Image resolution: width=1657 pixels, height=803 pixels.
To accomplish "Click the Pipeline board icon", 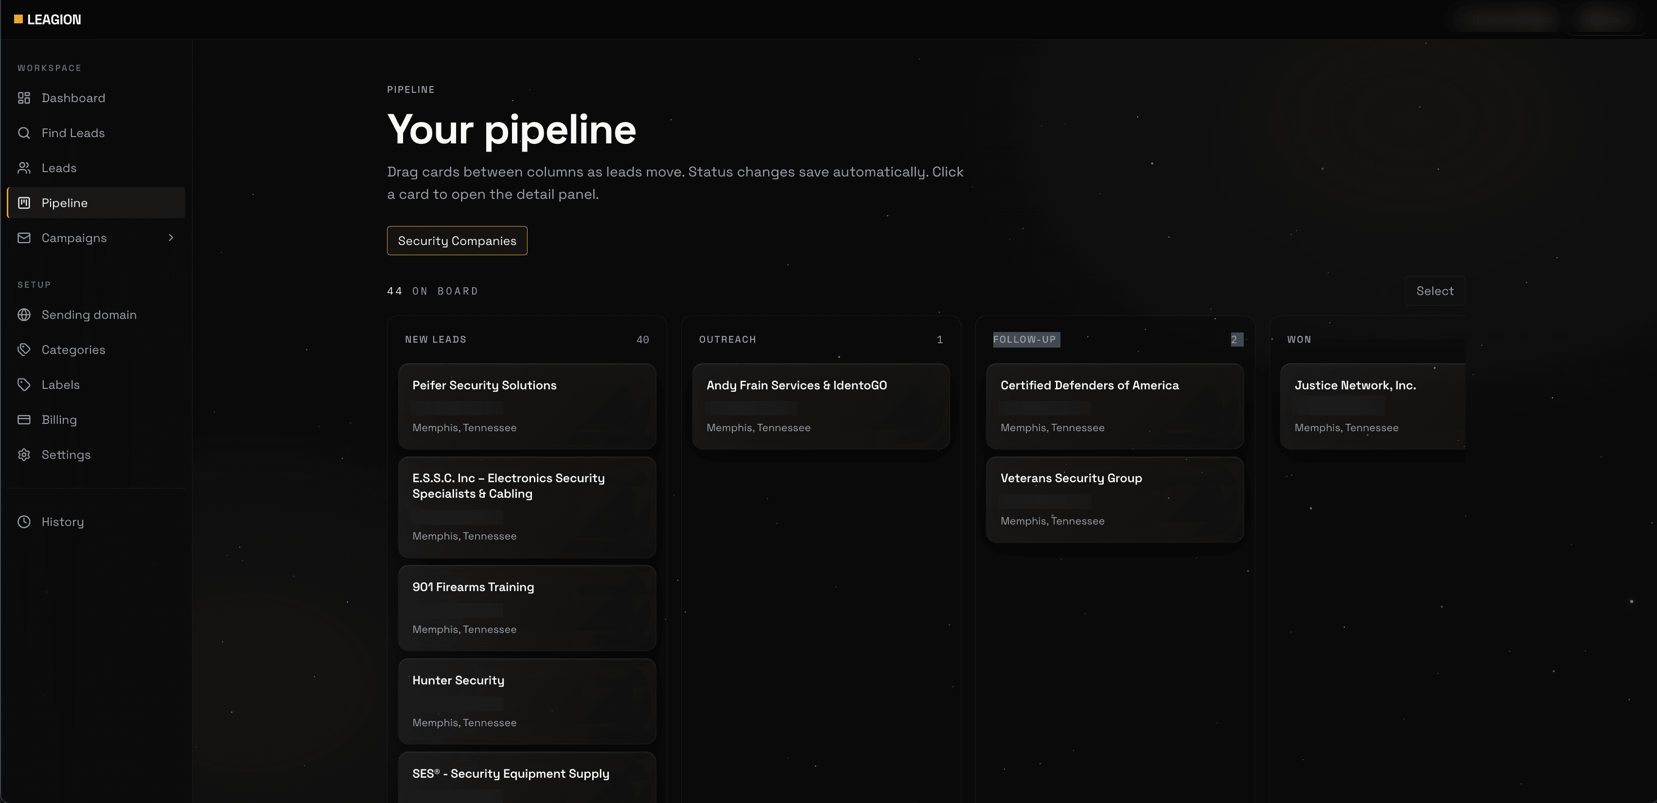I will pyautogui.click(x=24, y=203).
